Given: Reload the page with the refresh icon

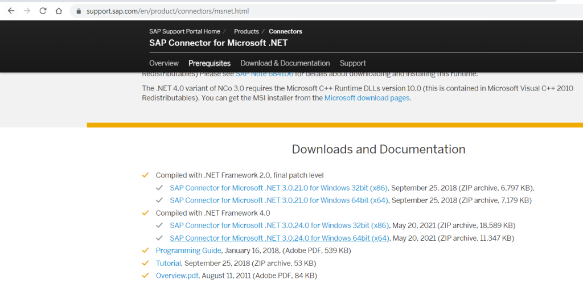Looking at the screenshot, I should [43, 11].
